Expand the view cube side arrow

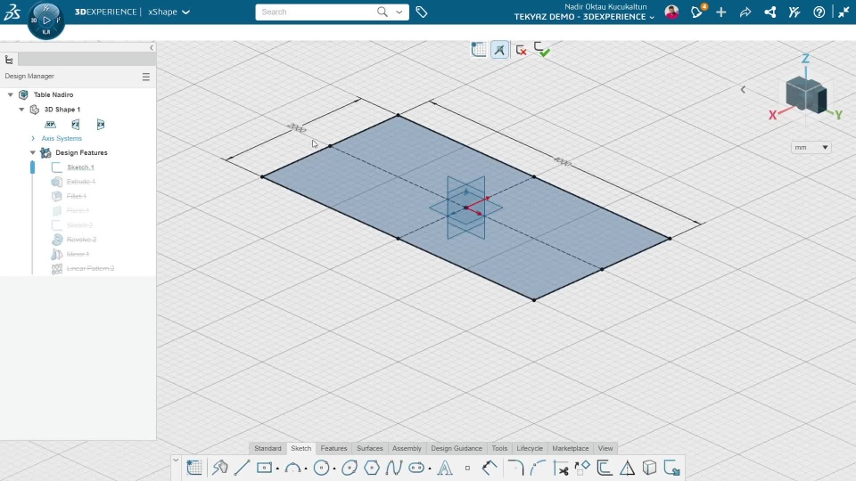743,89
